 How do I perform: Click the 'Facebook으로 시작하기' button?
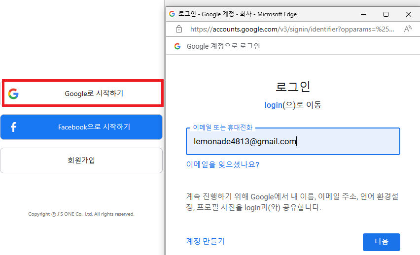click(x=81, y=127)
